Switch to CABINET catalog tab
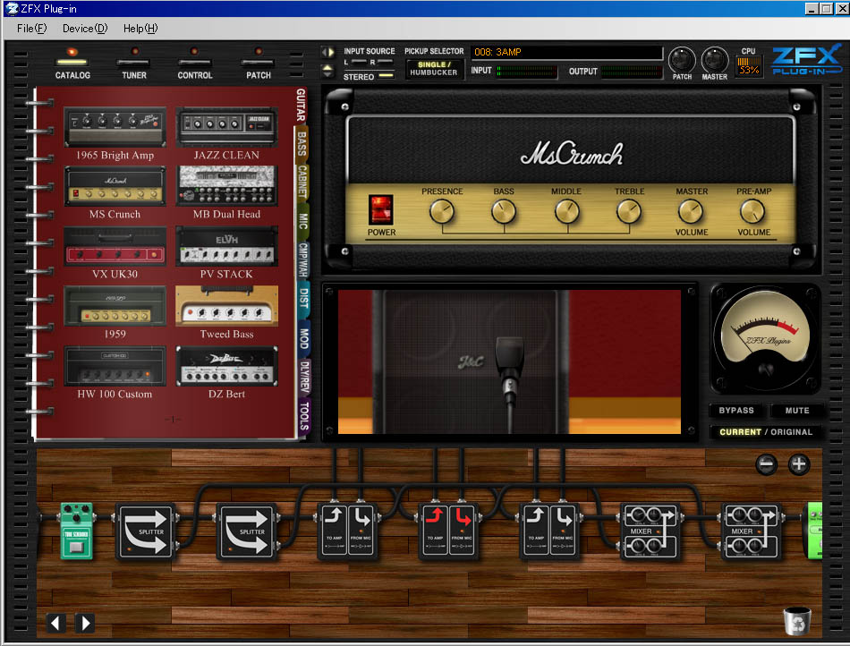The height and width of the screenshot is (646, 850). [x=302, y=182]
